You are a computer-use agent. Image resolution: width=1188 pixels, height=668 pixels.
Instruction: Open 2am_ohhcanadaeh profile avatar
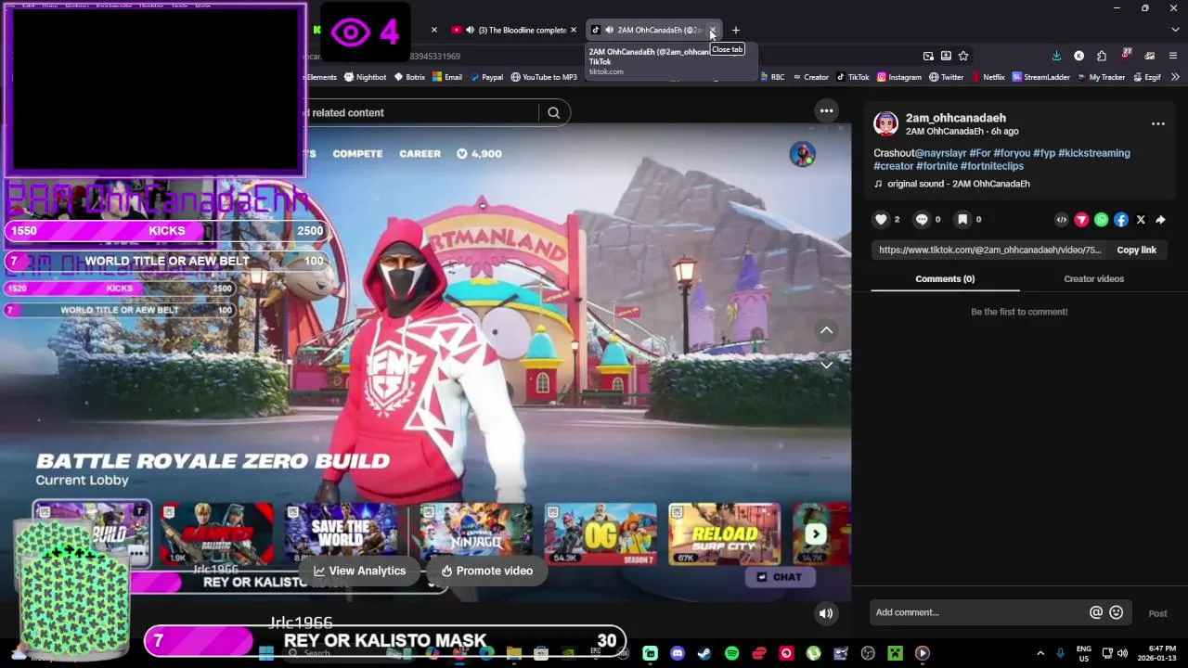886,123
